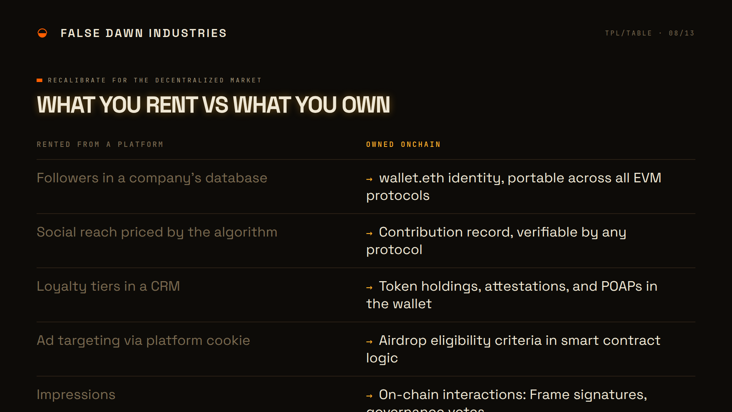
Task: Click the False Dawn Industries title
Action: (x=144, y=33)
